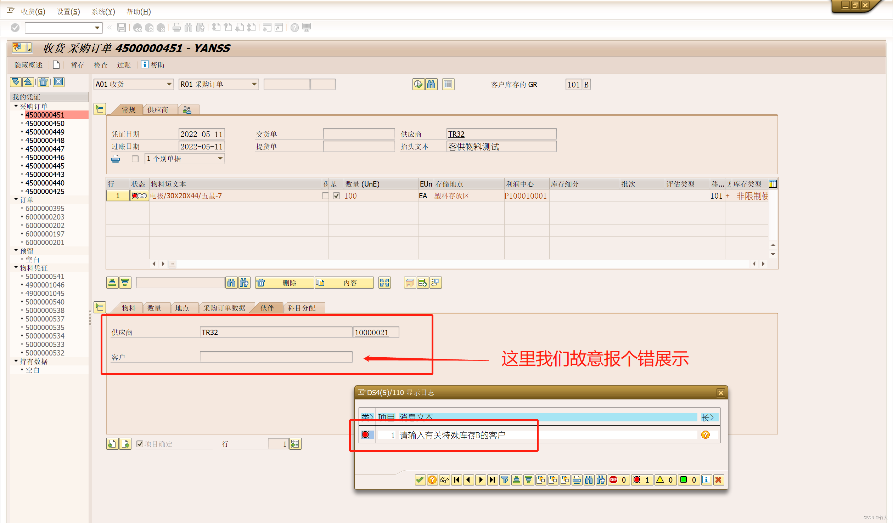The height and width of the screenshot is (523, 893).
Task: Open the R01 采购订单 dropdown
Action: [254, 84]
